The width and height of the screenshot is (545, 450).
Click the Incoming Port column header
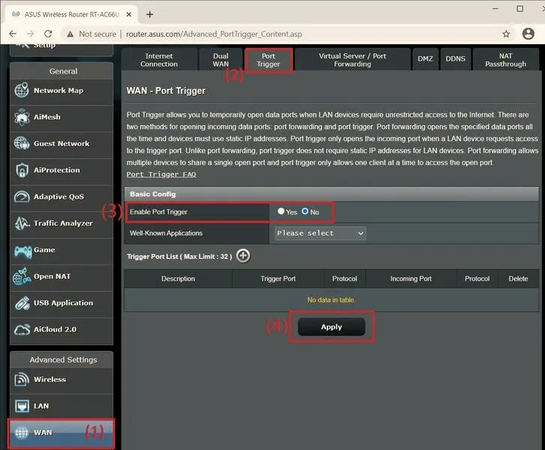411,279
